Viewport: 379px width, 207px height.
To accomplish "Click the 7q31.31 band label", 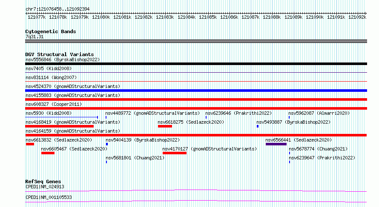I will (x=34, y=37).
